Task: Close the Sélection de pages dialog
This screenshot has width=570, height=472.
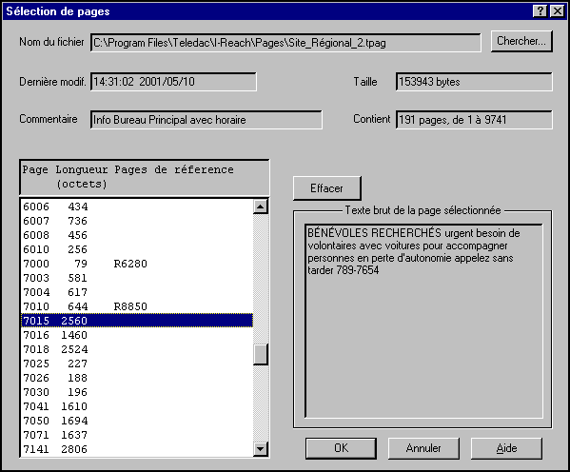Action: 558,10
